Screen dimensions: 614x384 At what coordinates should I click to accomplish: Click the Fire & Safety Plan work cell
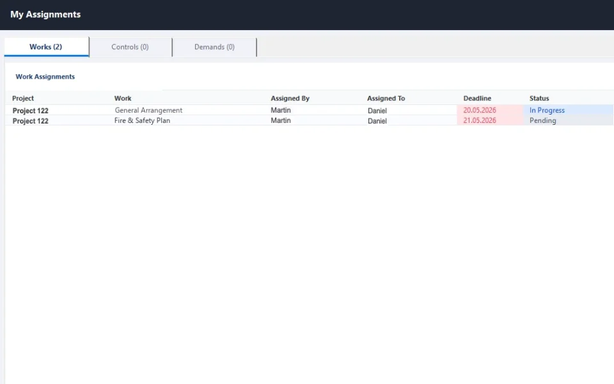coord(142,121)
